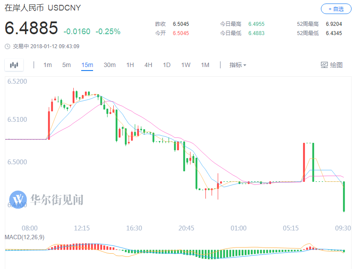
Task: Click the 16:30 time axis label
Action: [x=134, y=228]
